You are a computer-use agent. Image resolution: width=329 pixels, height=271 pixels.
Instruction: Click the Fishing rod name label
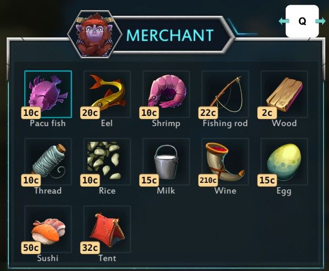225,123
